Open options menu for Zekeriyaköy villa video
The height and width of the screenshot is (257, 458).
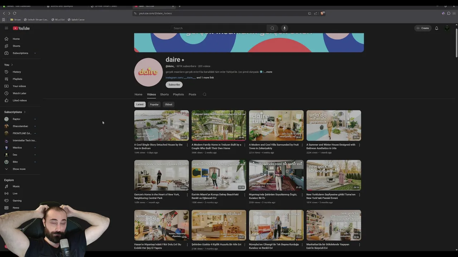(x=302, y=145)
